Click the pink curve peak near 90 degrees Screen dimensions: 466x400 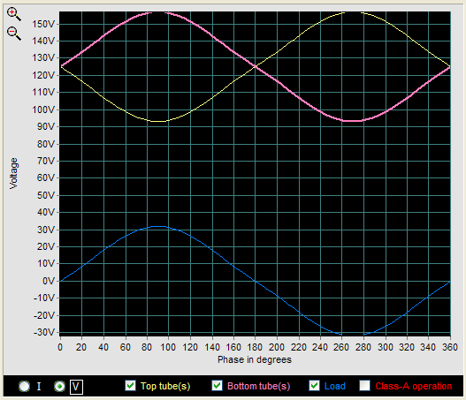coord(157,12)
